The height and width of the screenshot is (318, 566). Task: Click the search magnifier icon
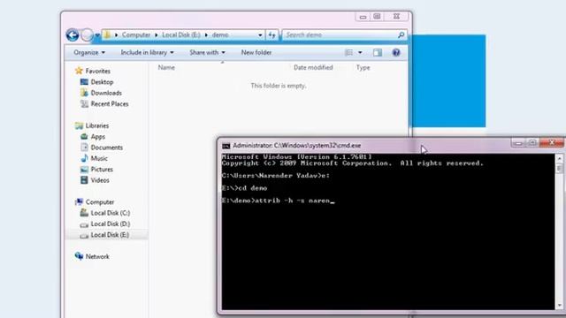401,35
